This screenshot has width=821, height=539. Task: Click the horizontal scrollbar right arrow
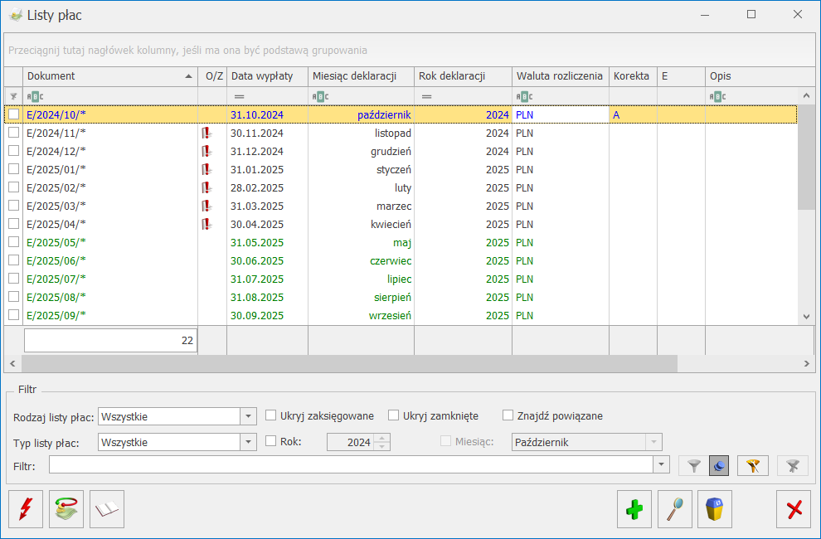(806, 363)
